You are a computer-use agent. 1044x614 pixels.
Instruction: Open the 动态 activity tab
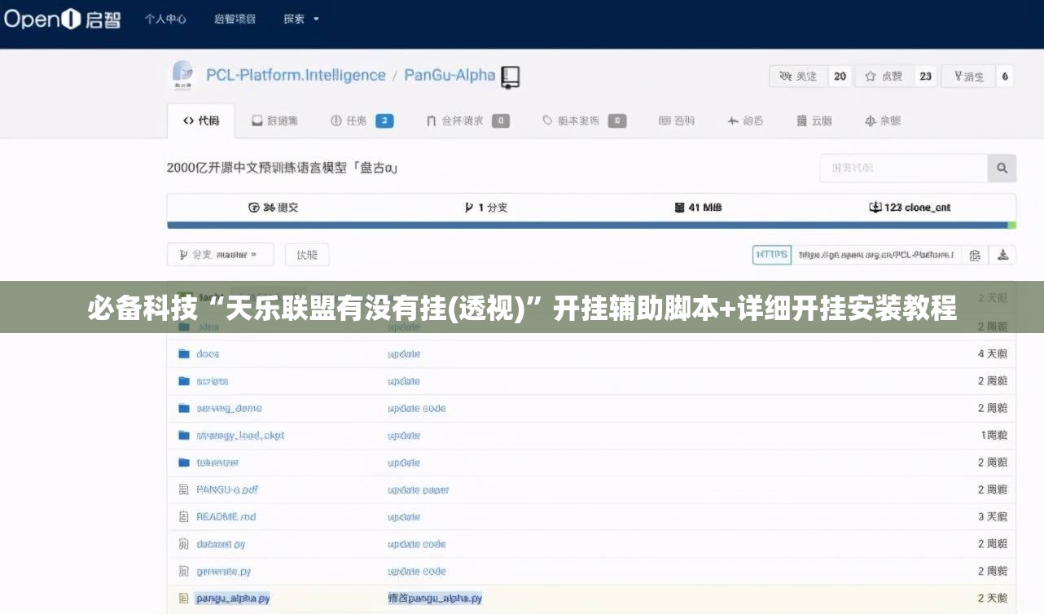[x=745, y=121]
